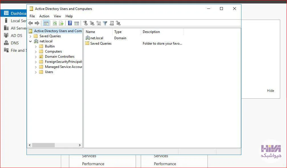The width and height of the screenshot is (287, 168).
Task: Expand the Computers container
Action: pyautogui.click(x=36, y=52)
